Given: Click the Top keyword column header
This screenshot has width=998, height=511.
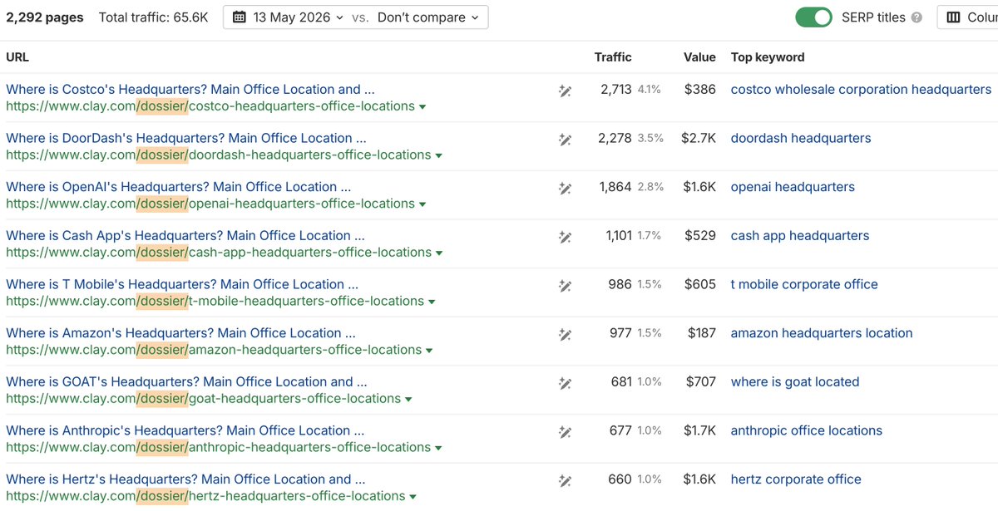Looking at the screenshot, I should pyautogui.click(x=768, y=57).
